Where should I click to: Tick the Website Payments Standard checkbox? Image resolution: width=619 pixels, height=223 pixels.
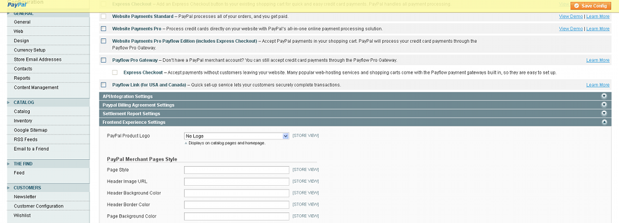pyautogui.click(x=103, y=17)
